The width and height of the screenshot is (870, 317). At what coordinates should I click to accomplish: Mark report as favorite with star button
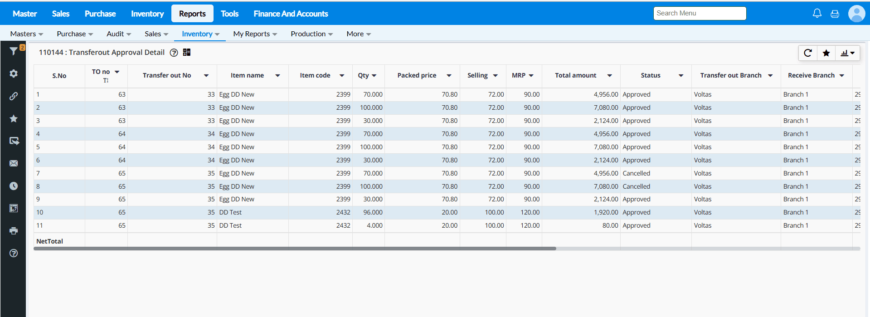pyautogui.click(x=826, y=53)
